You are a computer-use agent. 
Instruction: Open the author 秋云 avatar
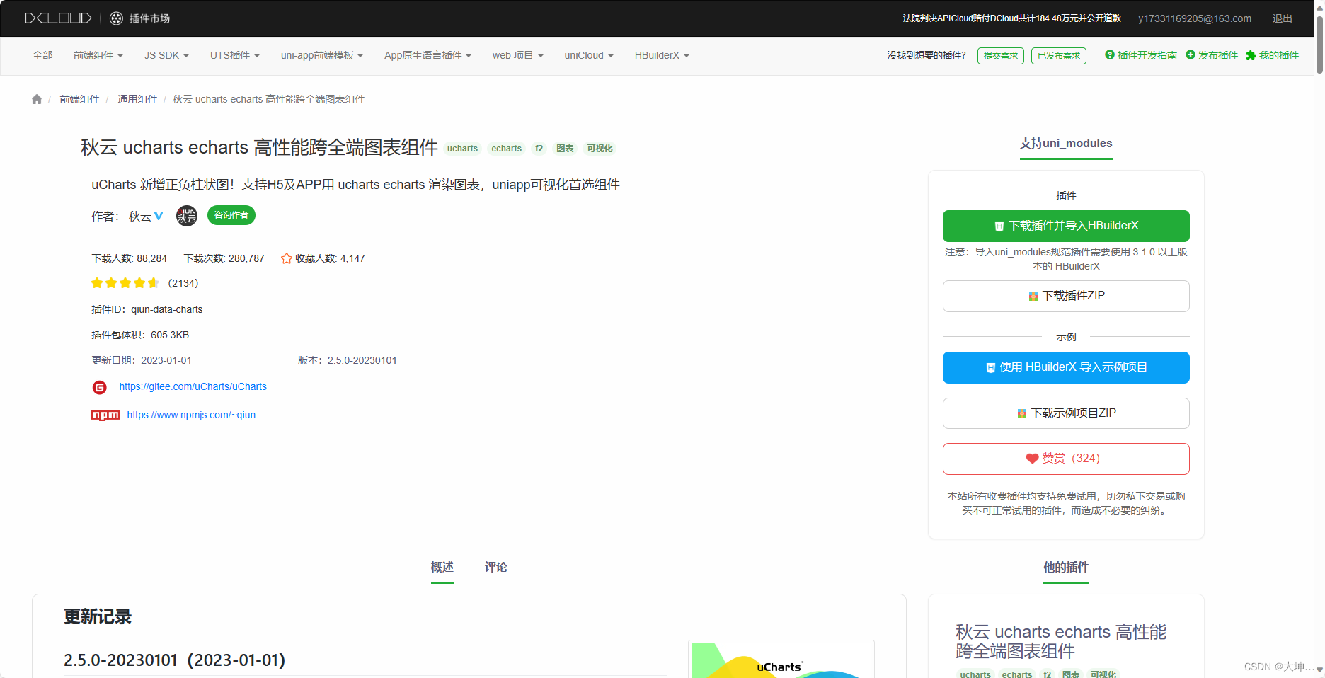tap(187, 216)
